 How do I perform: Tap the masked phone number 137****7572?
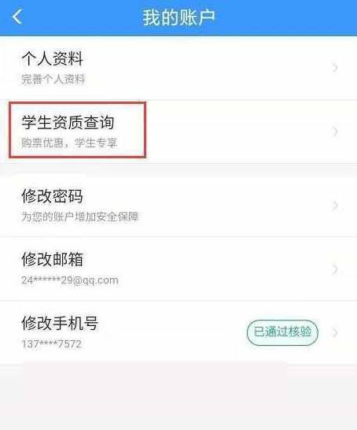coord(51,344)
